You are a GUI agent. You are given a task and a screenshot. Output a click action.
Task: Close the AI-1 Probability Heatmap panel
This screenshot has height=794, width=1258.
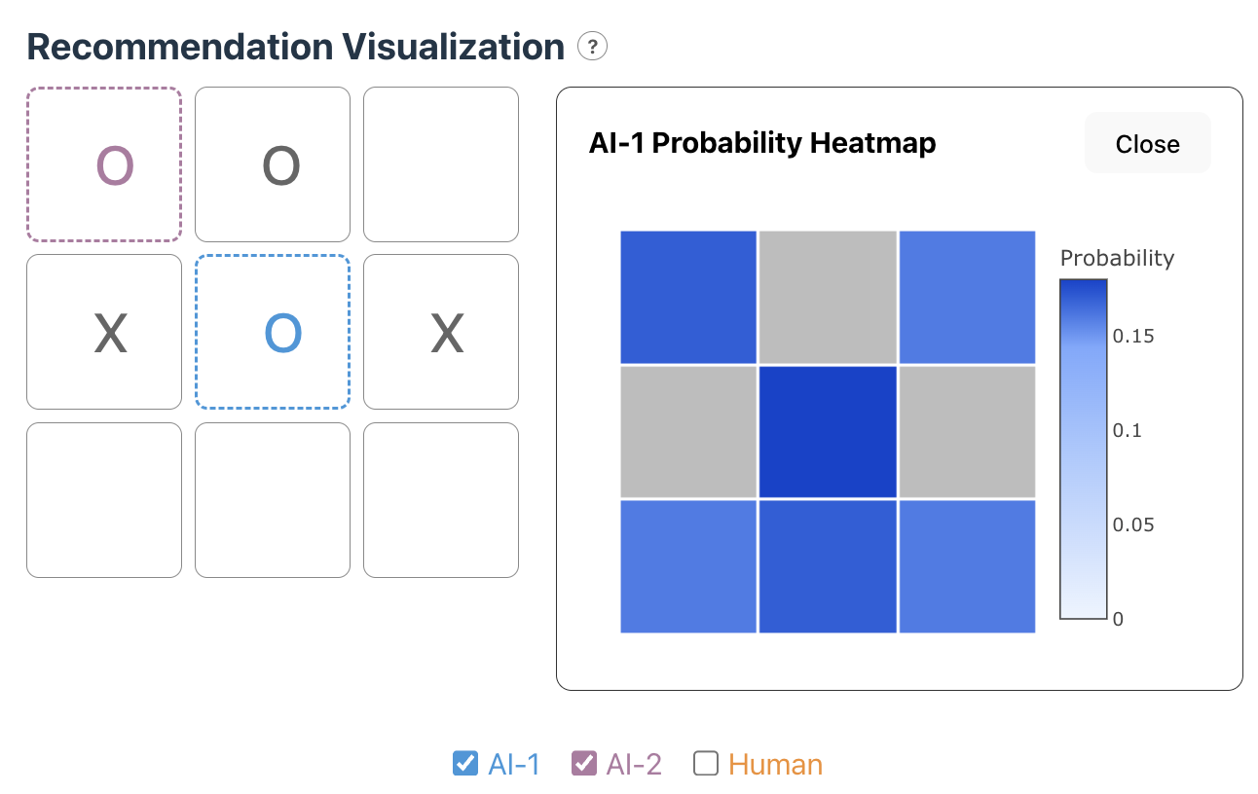1147,142
